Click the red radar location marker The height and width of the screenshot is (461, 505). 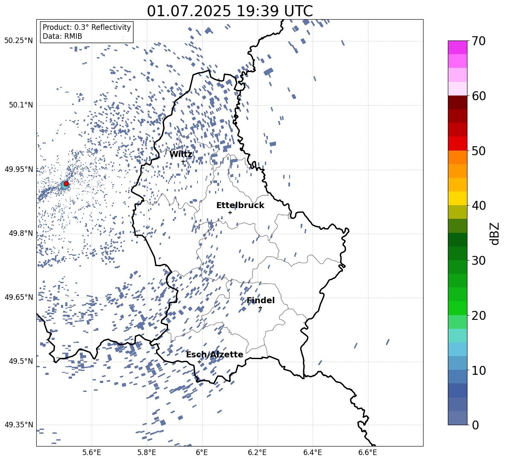66,184
